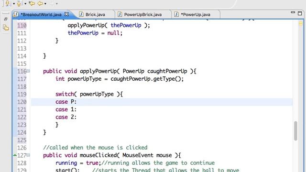Click 'thePowerUp = null;' statement
306x172 pixels.
click(95, 33)
